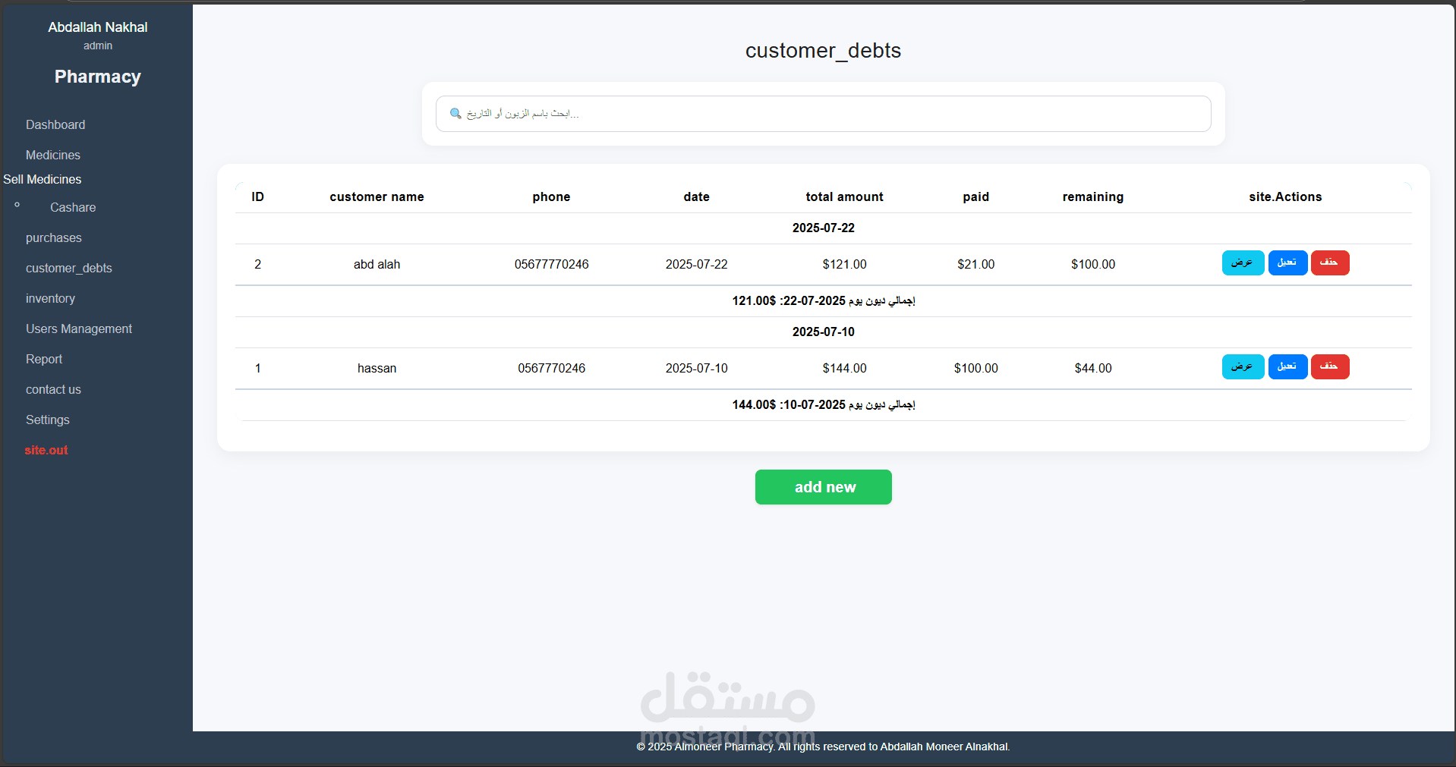Click the blue edit (تعديل) button for hassan
This screenshot has width=1456, height=767.
click(1287, 366)
